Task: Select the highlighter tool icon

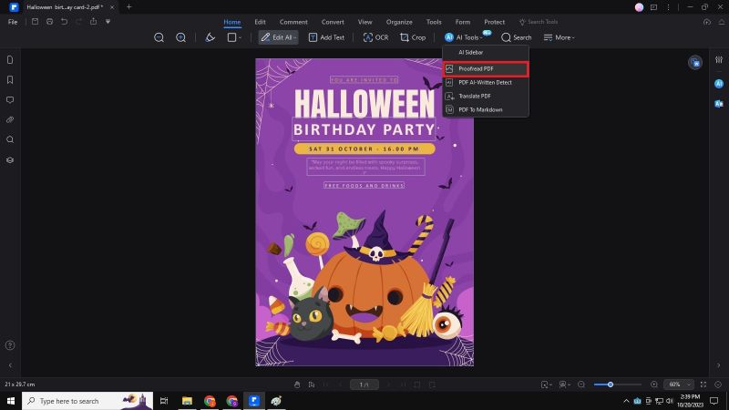Action: point(210,37)
